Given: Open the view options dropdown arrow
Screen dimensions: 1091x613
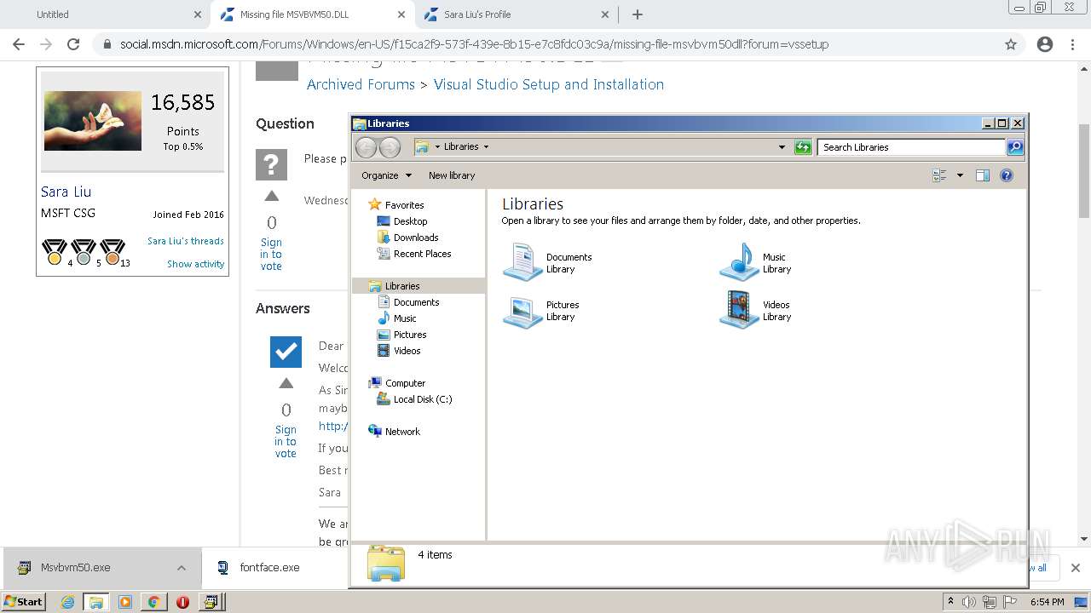Looking at the screenshot, I should pyautogui.click(x=960, y=175).
